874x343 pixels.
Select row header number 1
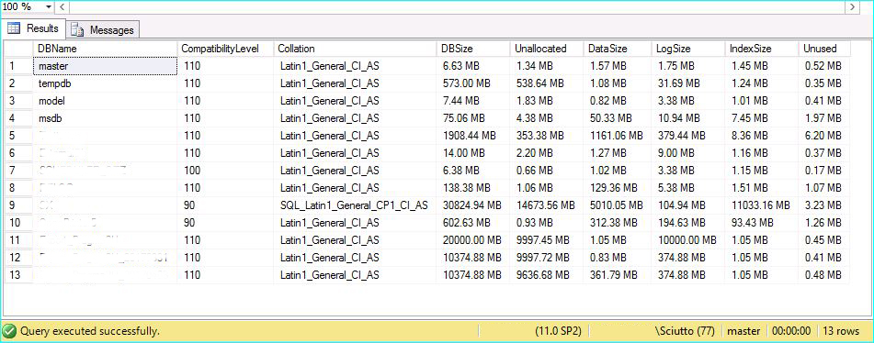18,66
